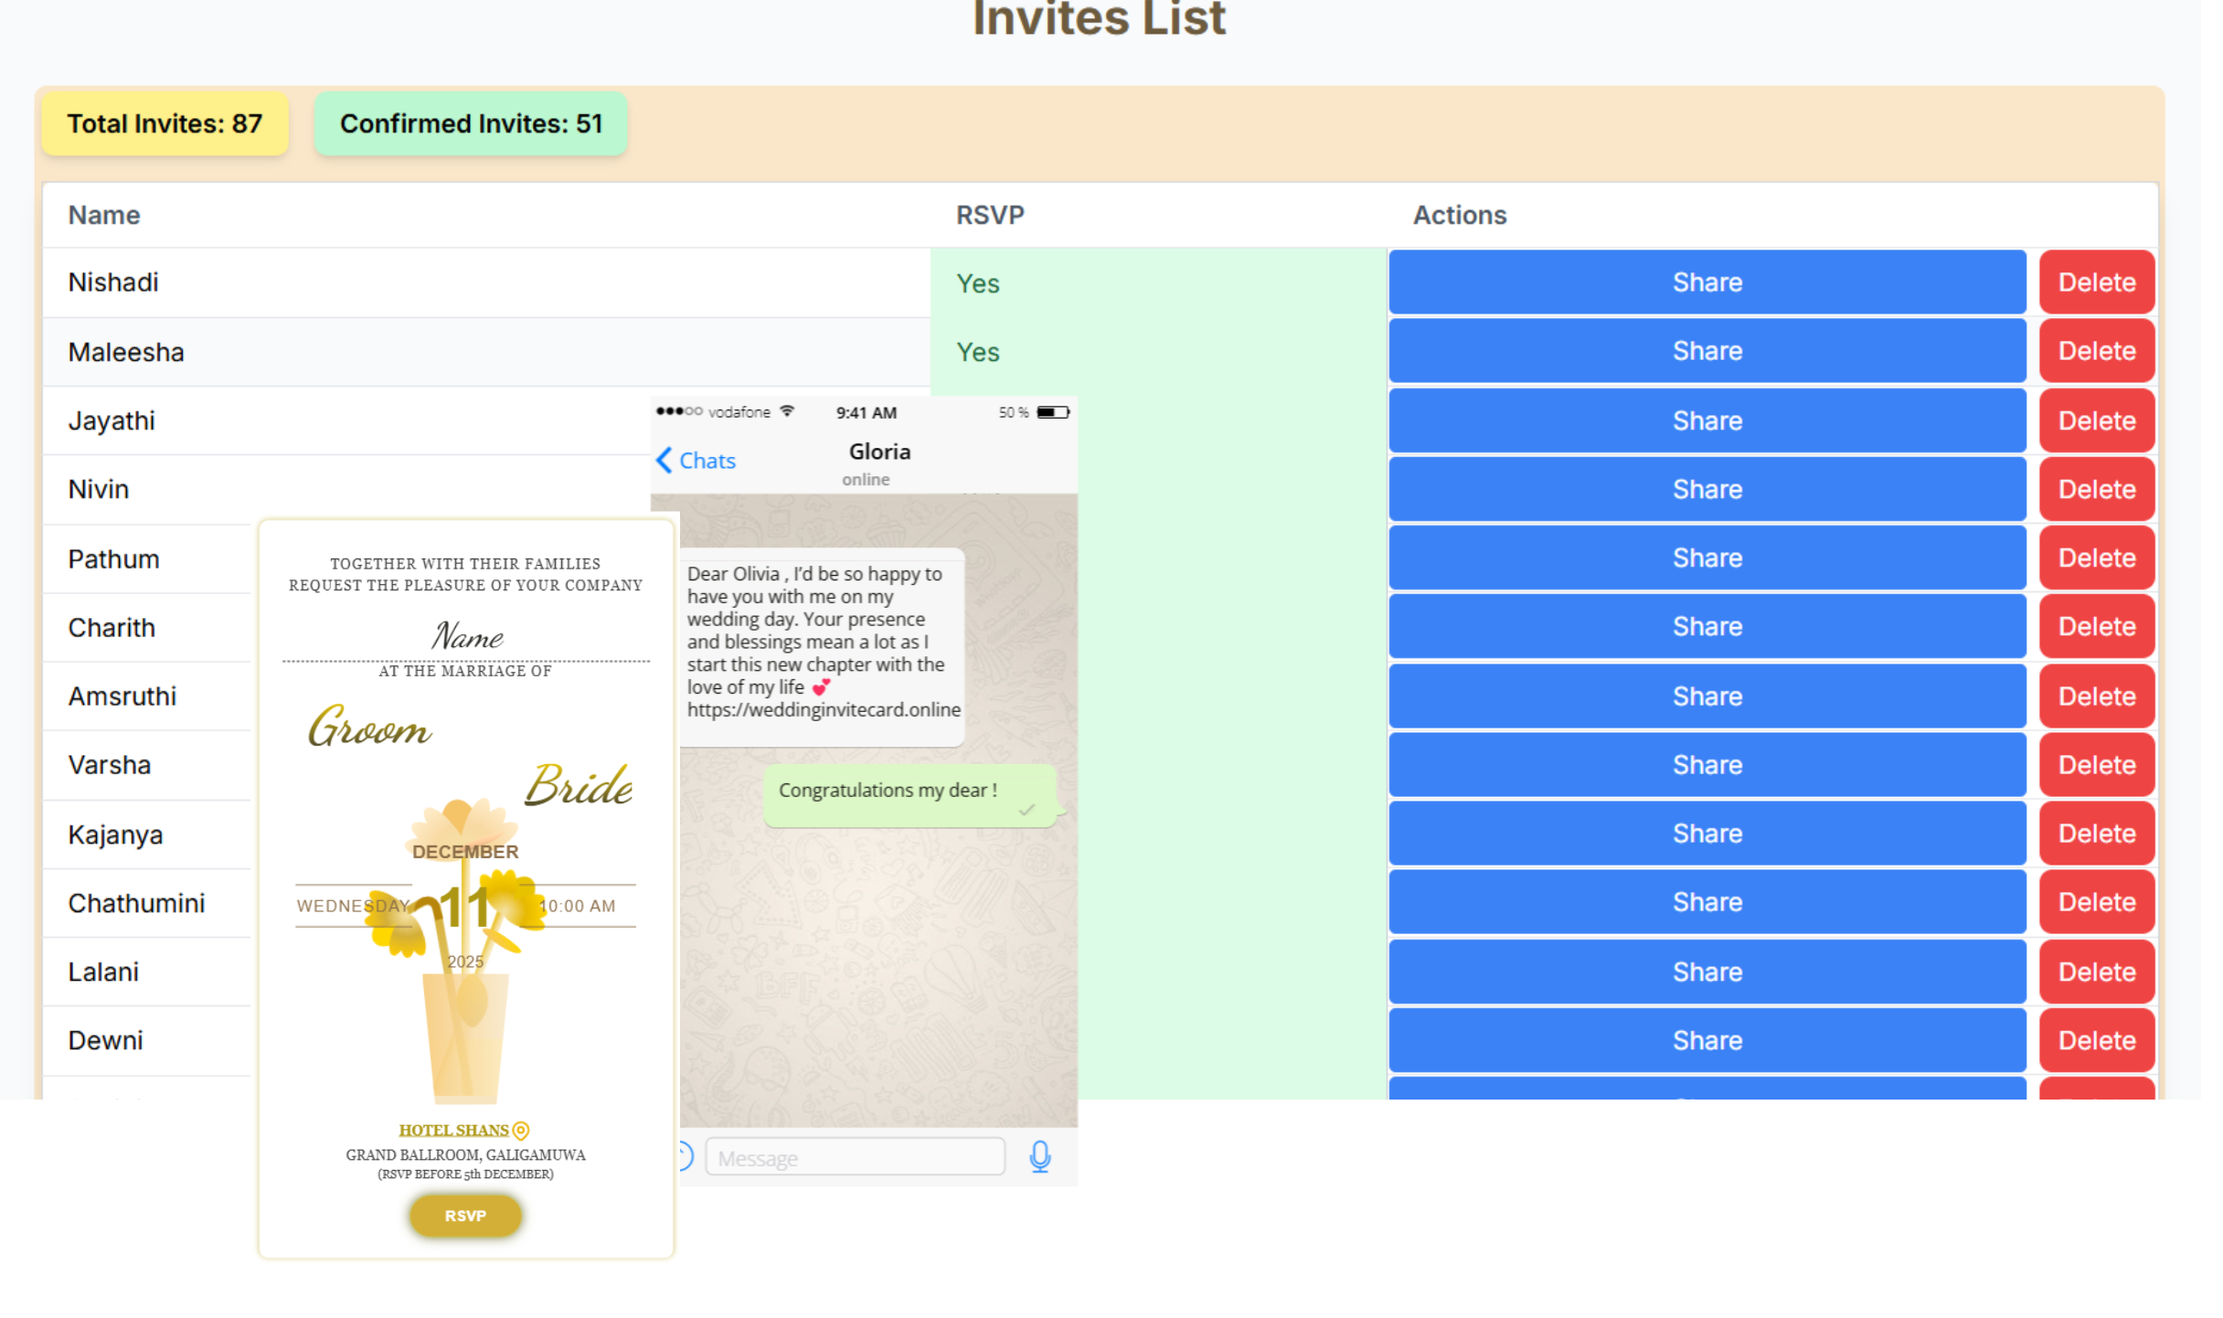2223x1318 pixels.
Task: Collapse the RSVP column header
Action: point(988,214)
